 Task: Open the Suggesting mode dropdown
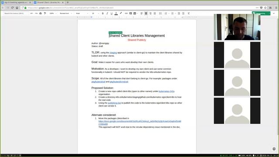[x=261, y=14]
